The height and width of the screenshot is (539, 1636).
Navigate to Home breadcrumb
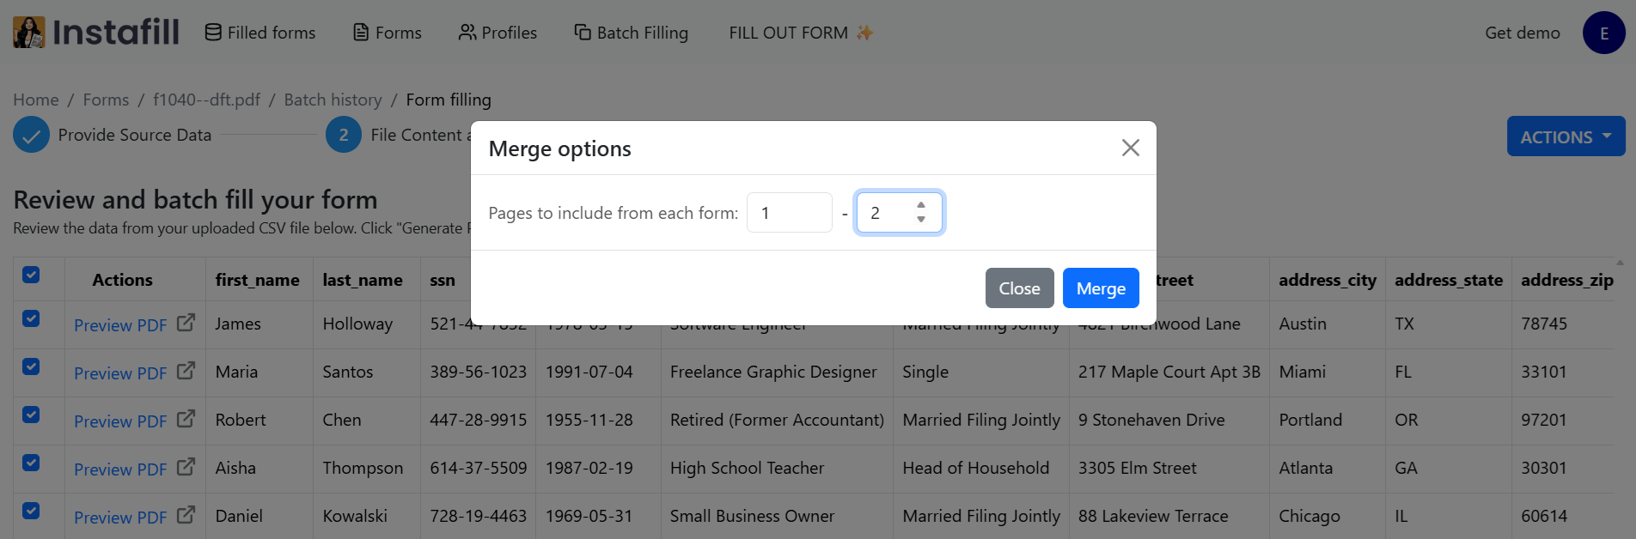point(36,100)
